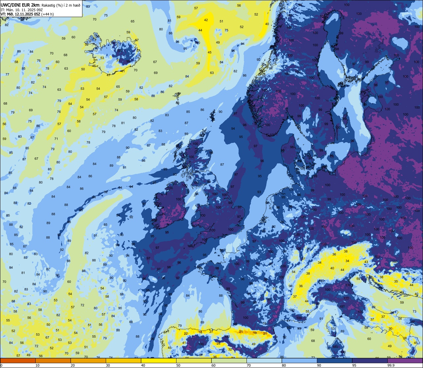Click the '77' value at the left edge

[7, 75]
